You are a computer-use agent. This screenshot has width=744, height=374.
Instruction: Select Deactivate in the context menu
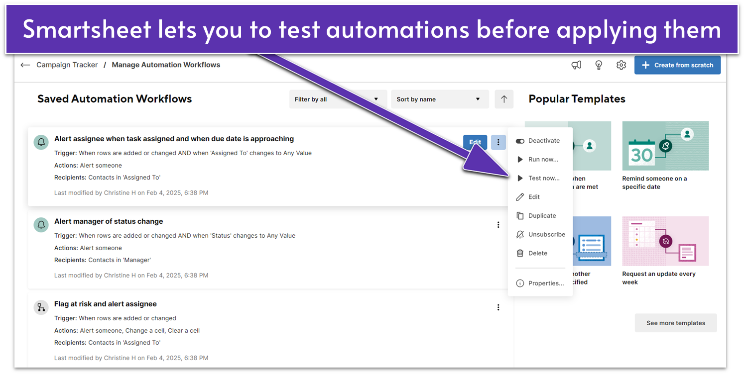pos(540,141)
